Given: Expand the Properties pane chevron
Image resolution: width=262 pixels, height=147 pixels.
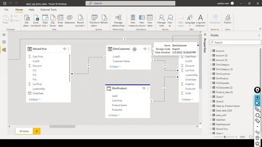Looking at the screenshot, I should coord(205,35).
